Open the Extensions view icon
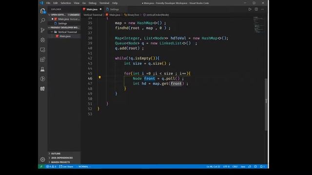The height and width of the screenshot is (175, 312). coord(42,59)
